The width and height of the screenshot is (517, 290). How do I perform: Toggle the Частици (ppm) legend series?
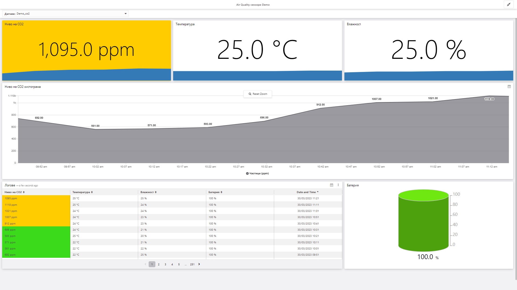[257, 173]
